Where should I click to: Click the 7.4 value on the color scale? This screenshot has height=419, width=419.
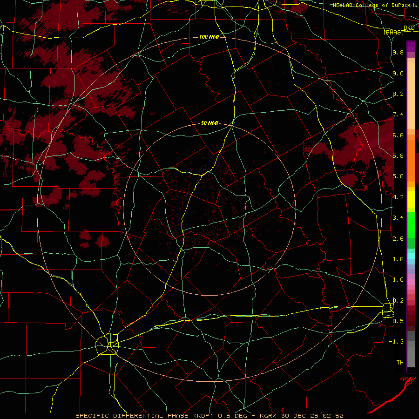click(x=398, y=115)
